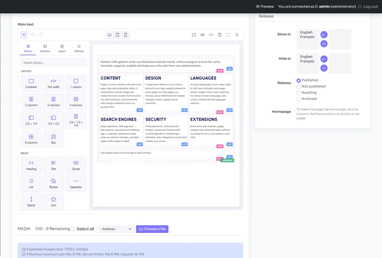Click the plus add-block button in editor toolbar
The height and width of the screenshot is (258, 382).
24,35
